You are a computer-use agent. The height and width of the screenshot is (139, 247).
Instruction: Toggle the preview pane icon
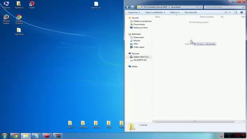[x=235, y=12]
